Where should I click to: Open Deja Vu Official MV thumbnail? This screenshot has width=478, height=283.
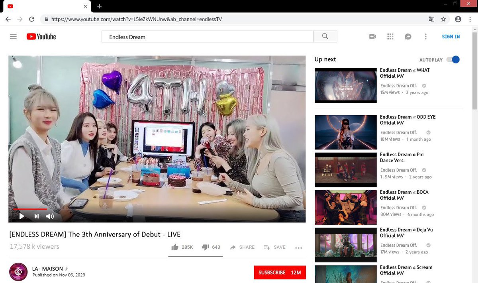(x=346, y=245)
